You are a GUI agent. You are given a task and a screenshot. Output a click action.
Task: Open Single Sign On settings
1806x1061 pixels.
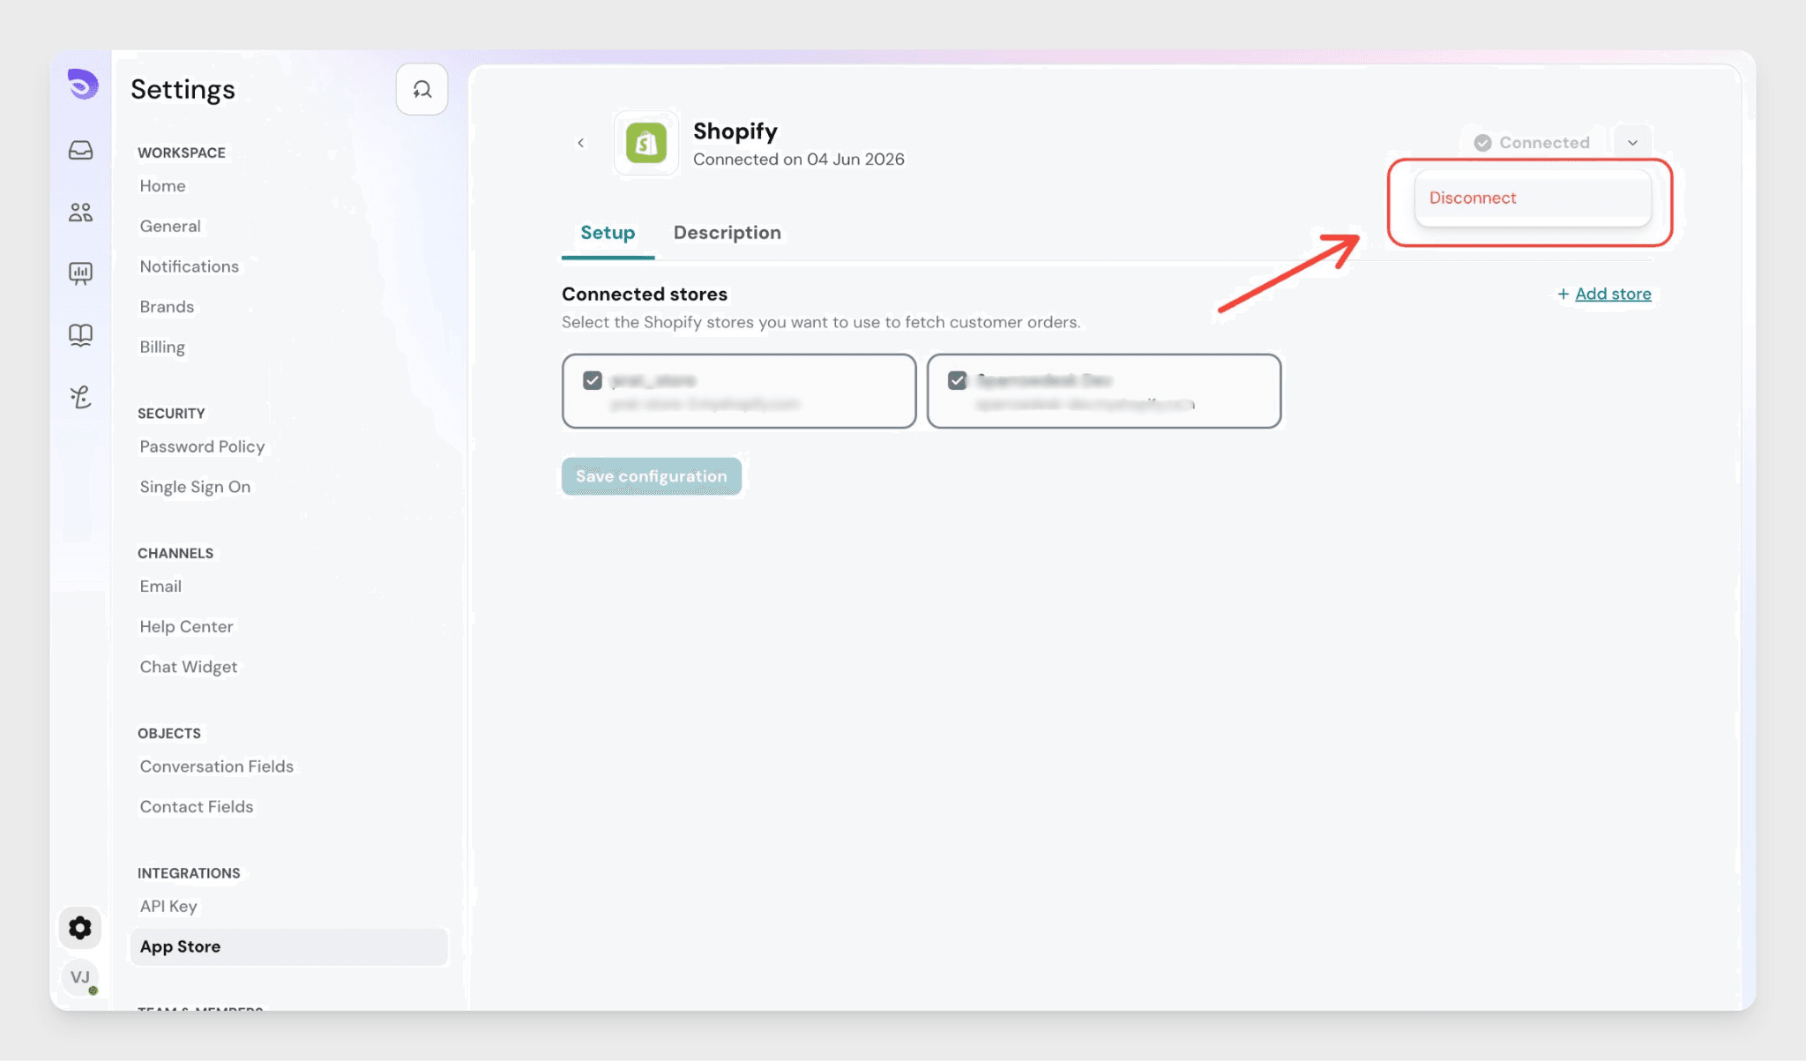coord(195,487)
